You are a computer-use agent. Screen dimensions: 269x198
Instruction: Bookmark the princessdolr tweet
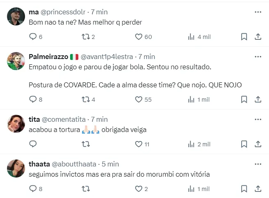coord(244,37)
